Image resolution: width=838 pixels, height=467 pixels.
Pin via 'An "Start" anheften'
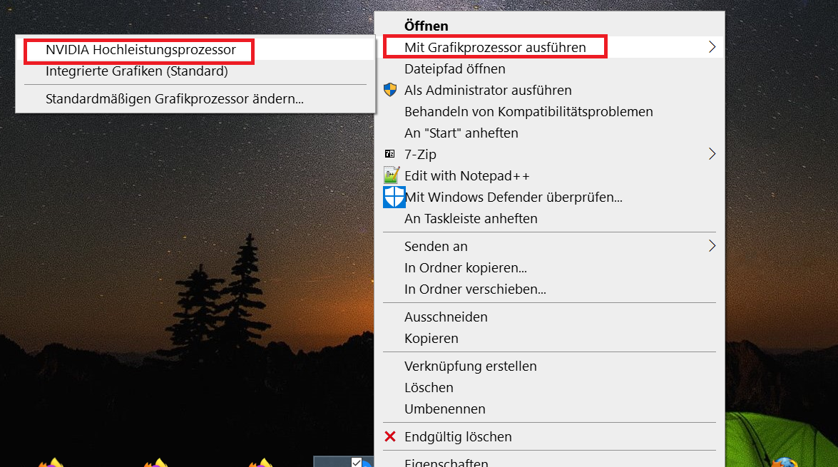(x=549, y=133)
